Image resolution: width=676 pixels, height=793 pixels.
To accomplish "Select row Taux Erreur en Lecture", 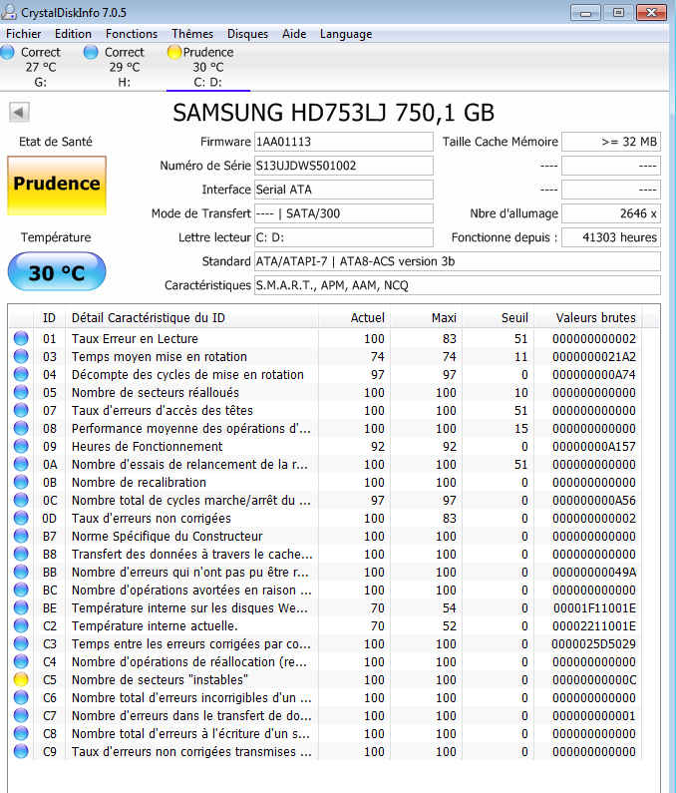I will click(x=325, y=338).
